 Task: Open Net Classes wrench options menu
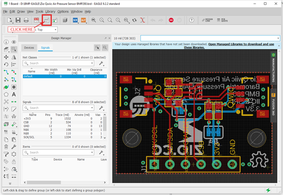(101, 63)
